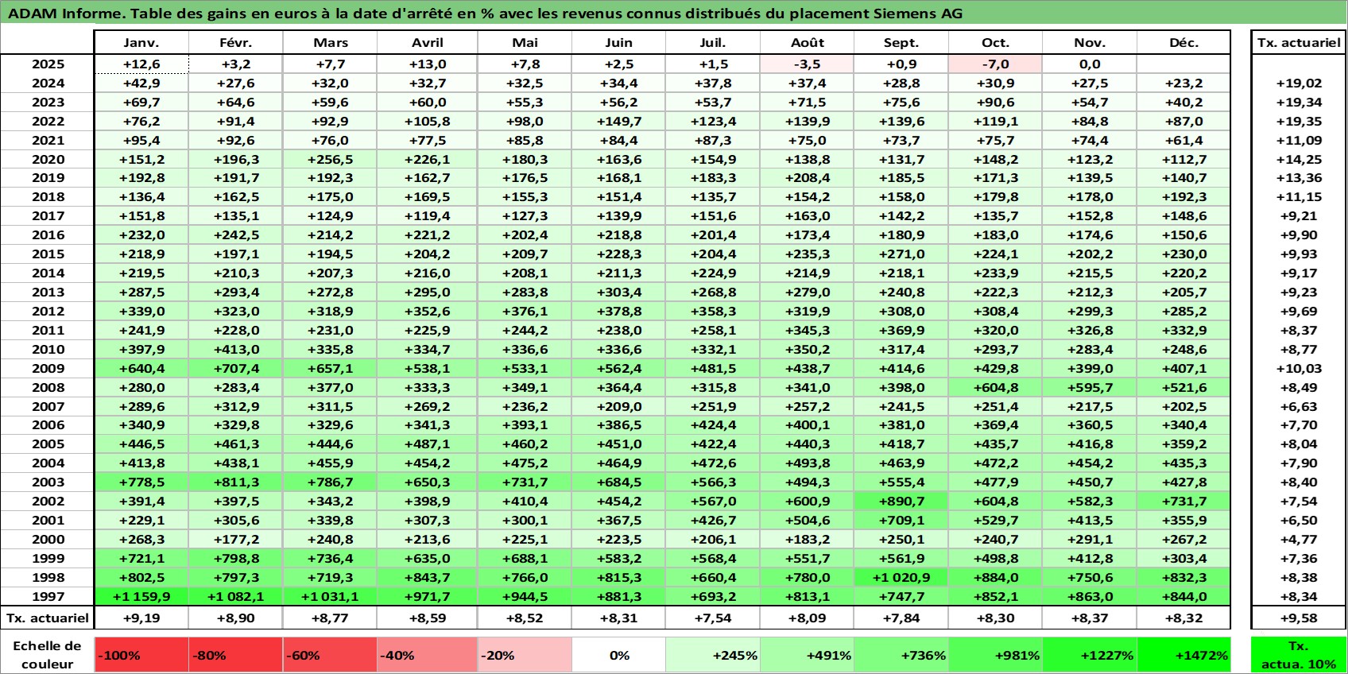The width and height of the screenshot is (1348, 674).
Task: Click the overall actuarial rate +9,58
Action: tap(1299, 618)
